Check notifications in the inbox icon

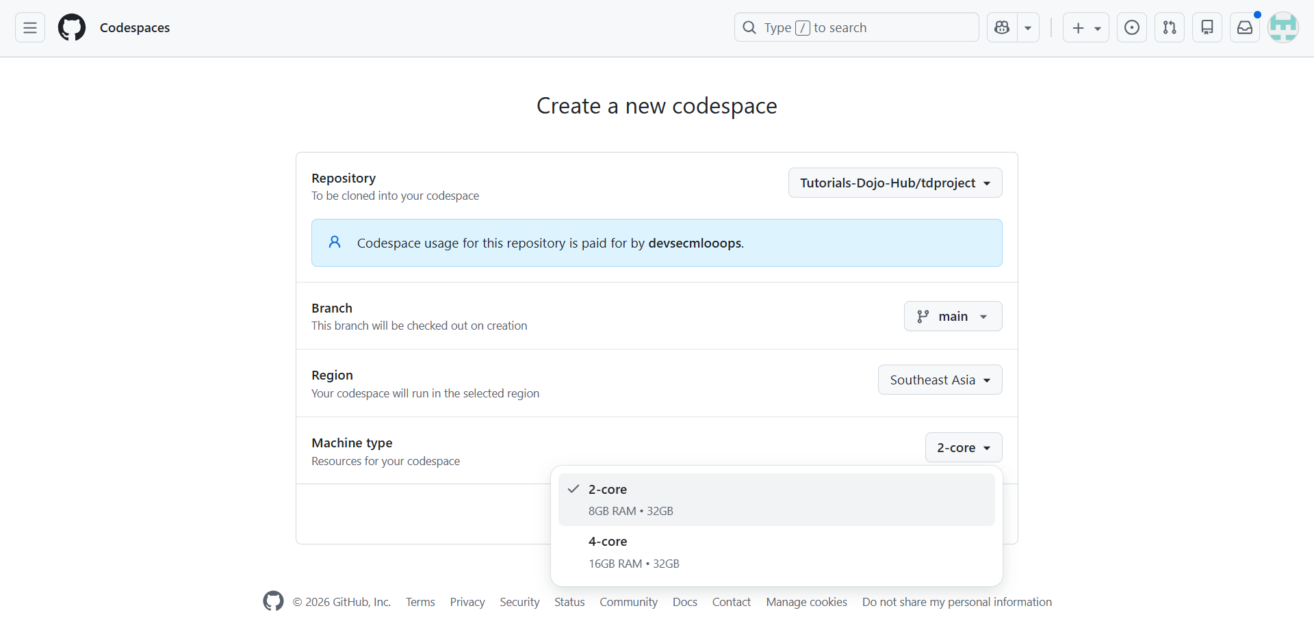[x=1245, y=27]
